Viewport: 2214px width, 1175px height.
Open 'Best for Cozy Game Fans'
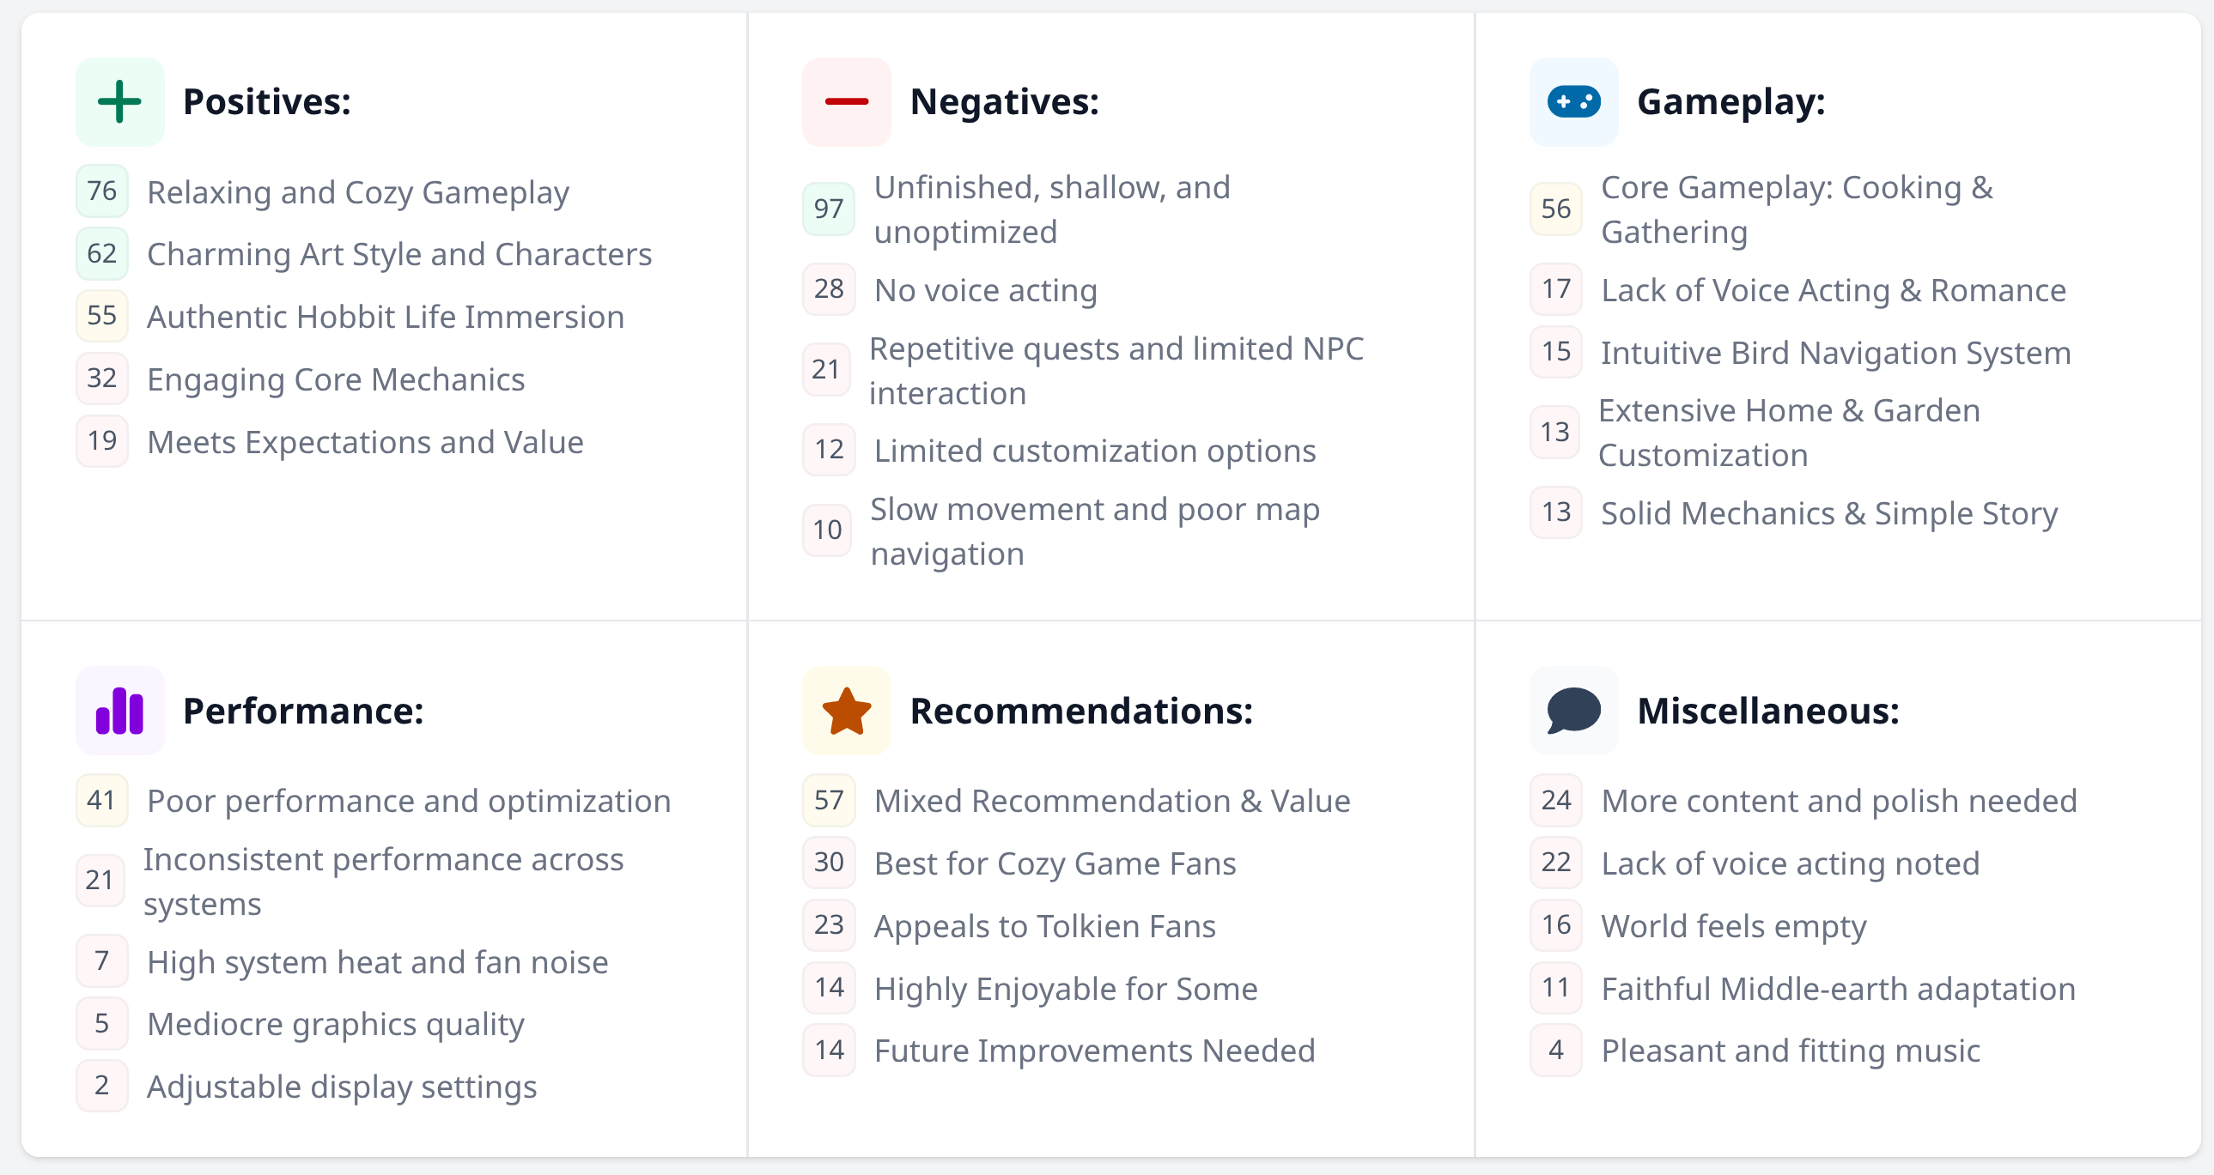tap(1055, 863)
